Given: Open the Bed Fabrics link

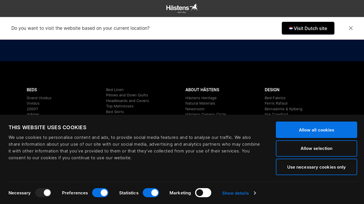Looking at the screenshot, I should (275, 98).
